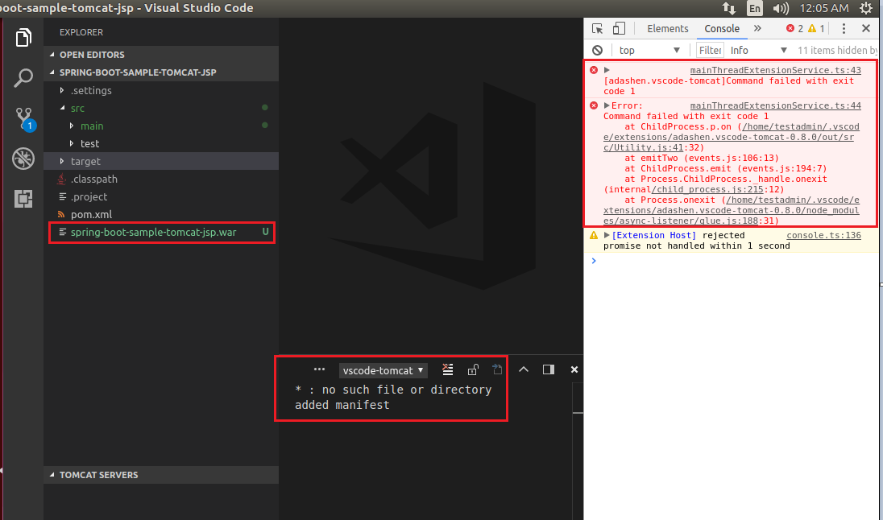Open the Extensions view in the sidebar

(23, 198)
